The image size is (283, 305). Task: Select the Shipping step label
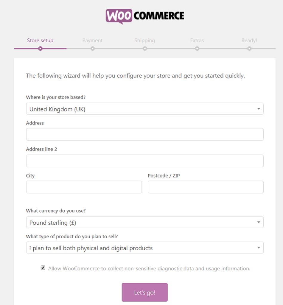pos(144,41)
